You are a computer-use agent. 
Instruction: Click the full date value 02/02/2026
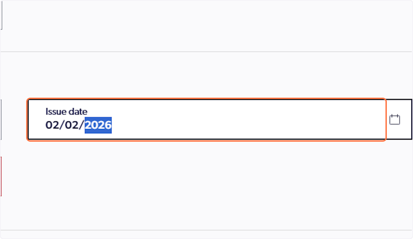coord(78,125)
